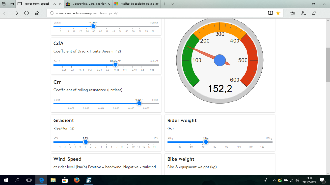The width and height of the screenshot is (330, 185).
Task: Open the Favorites hub icon
Action: click(293, 13)
